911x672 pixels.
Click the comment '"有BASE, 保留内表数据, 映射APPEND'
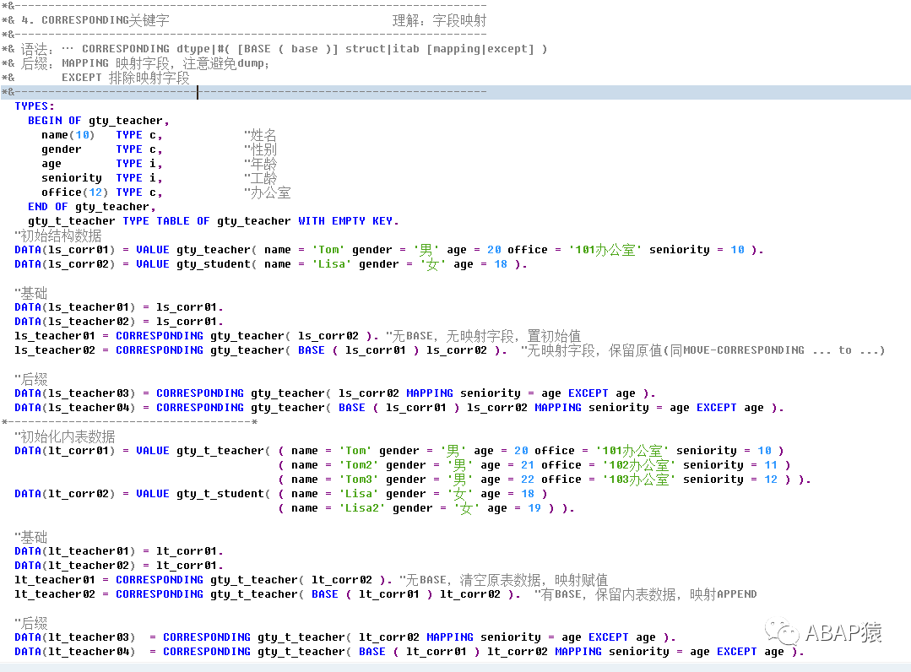(x=646, y=594)
